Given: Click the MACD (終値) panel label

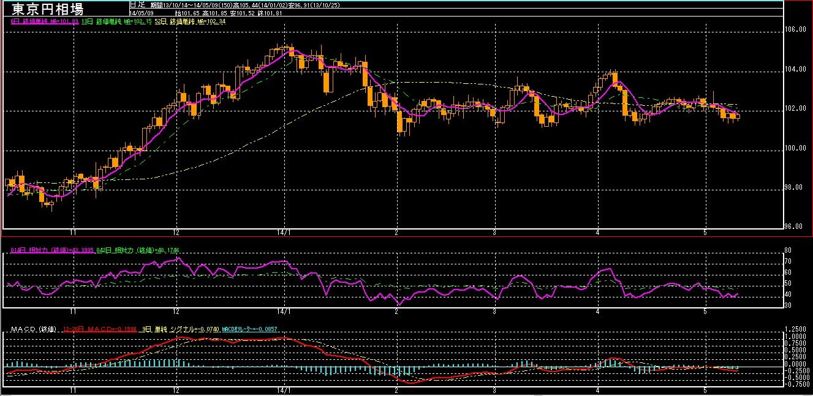Looking at the screenshot, I should coord(33,329).
